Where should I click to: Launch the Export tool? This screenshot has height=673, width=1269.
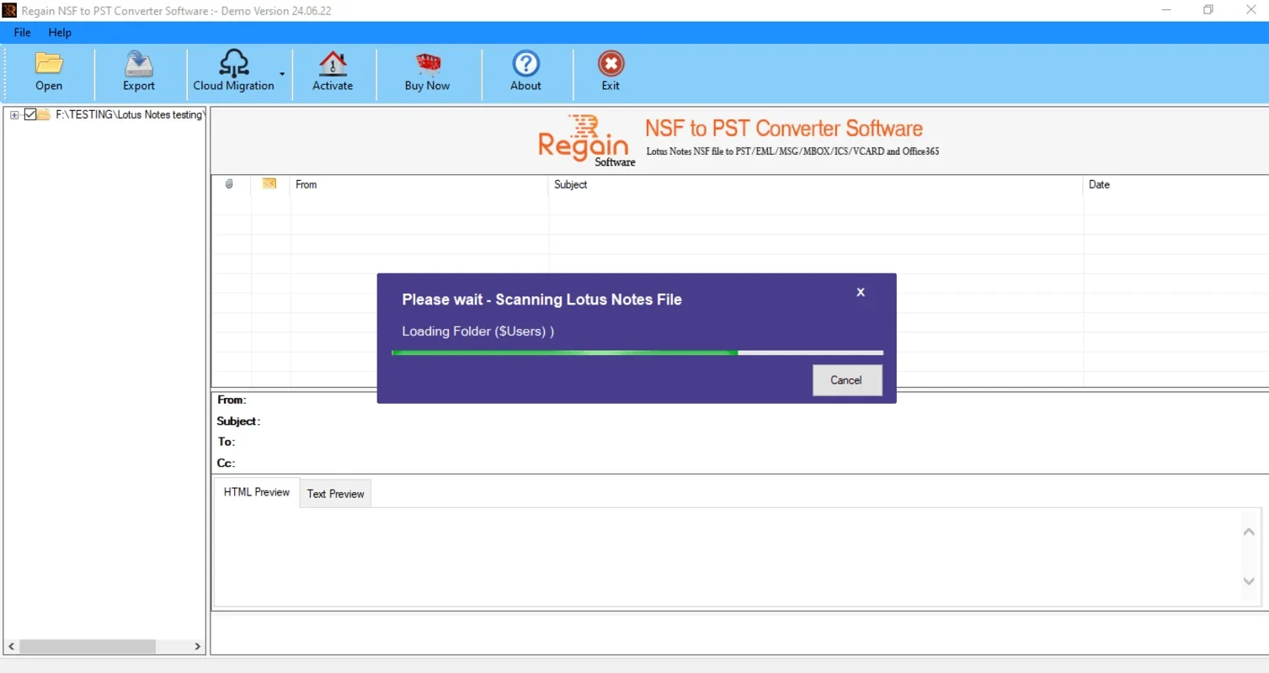coord(139,72)
